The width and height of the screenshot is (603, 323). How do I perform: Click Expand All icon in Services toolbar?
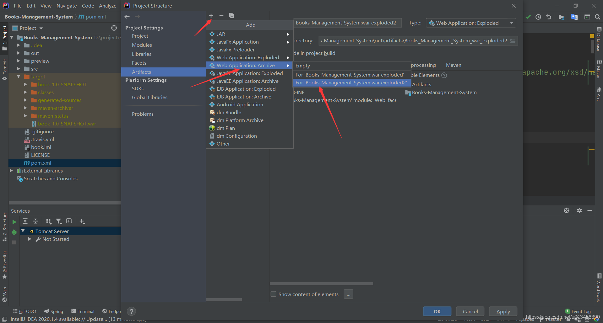coord(25,221)
